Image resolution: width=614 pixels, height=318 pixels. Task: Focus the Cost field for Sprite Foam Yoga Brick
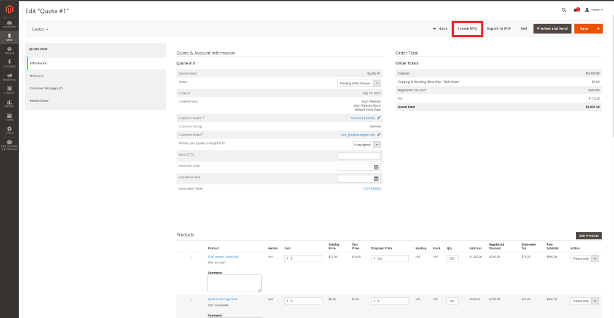coord(303,301)
